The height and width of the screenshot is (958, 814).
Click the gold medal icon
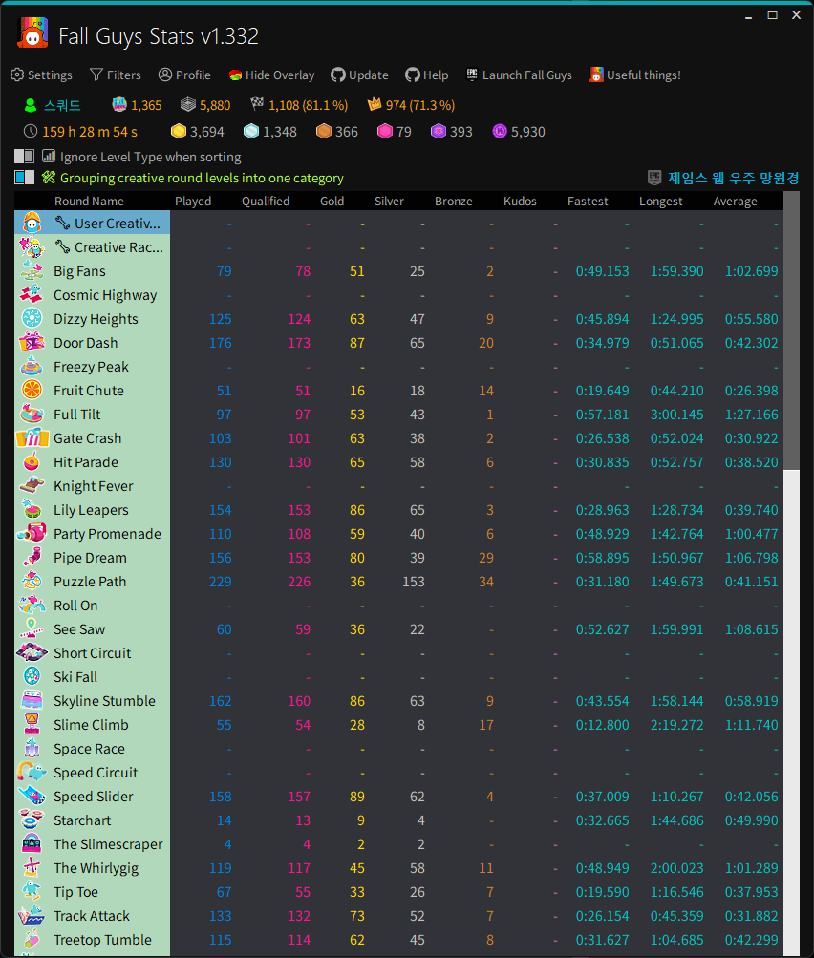coord(179,132)
